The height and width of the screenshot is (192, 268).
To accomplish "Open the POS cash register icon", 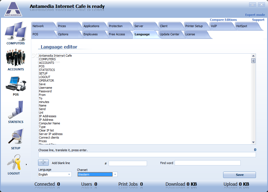I will 16,84.
